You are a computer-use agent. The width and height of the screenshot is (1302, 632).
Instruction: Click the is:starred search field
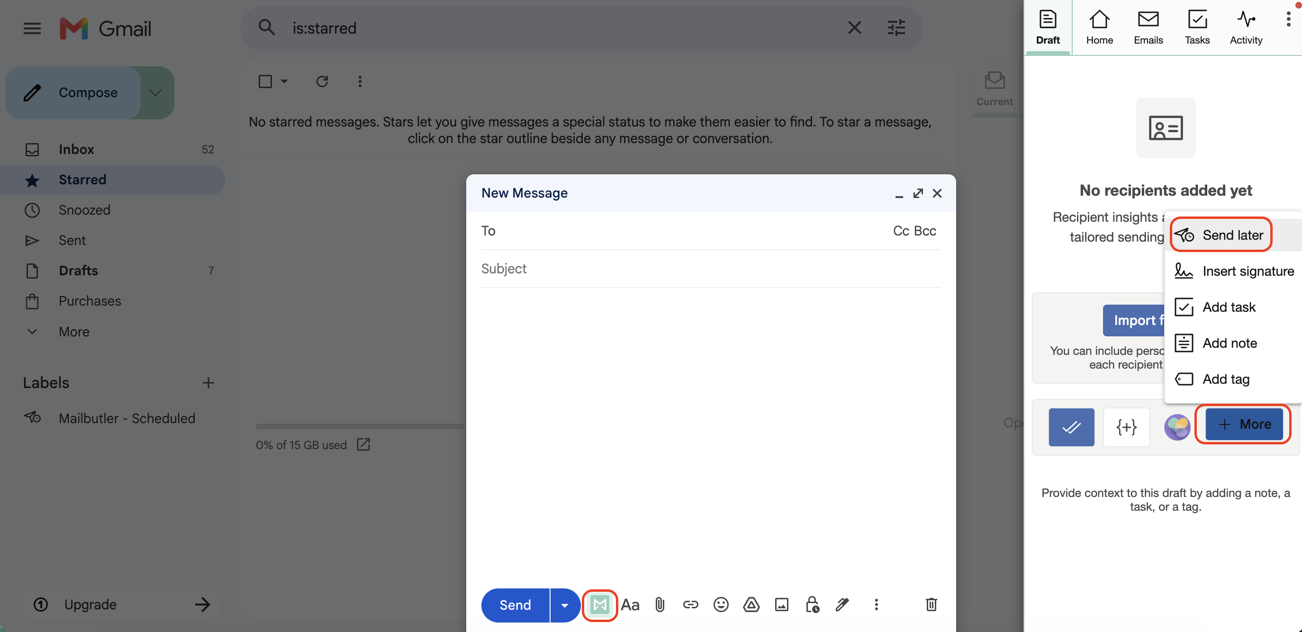[x=561, y=28]
